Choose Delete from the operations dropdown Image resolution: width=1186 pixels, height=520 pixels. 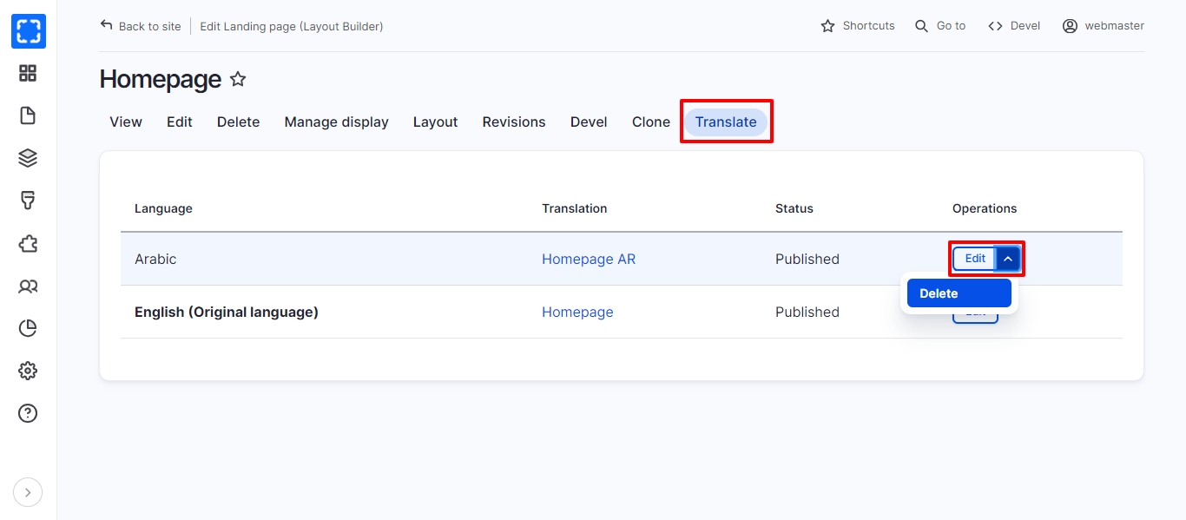[x=959, y=293]
